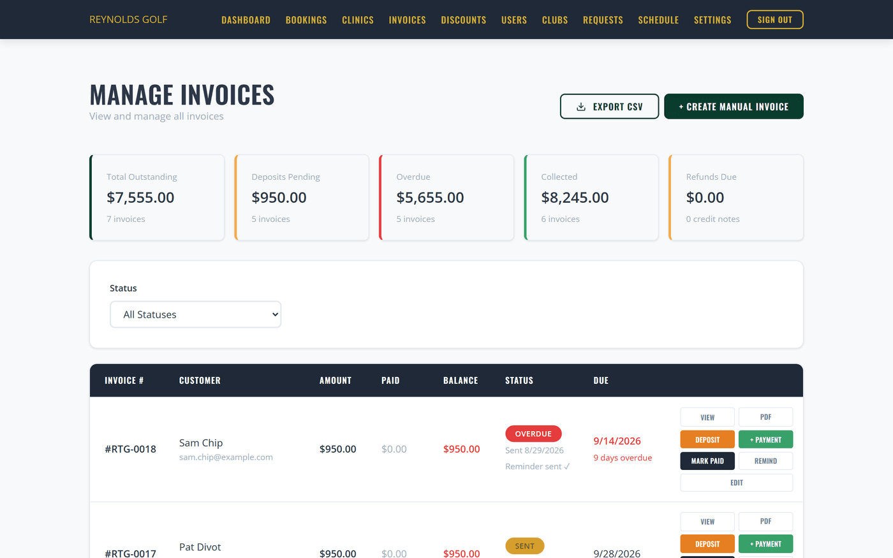The image size is (893, 558).
Task: Mark invoice #RTG-0018 as paid
Action: tap(707, 461)
